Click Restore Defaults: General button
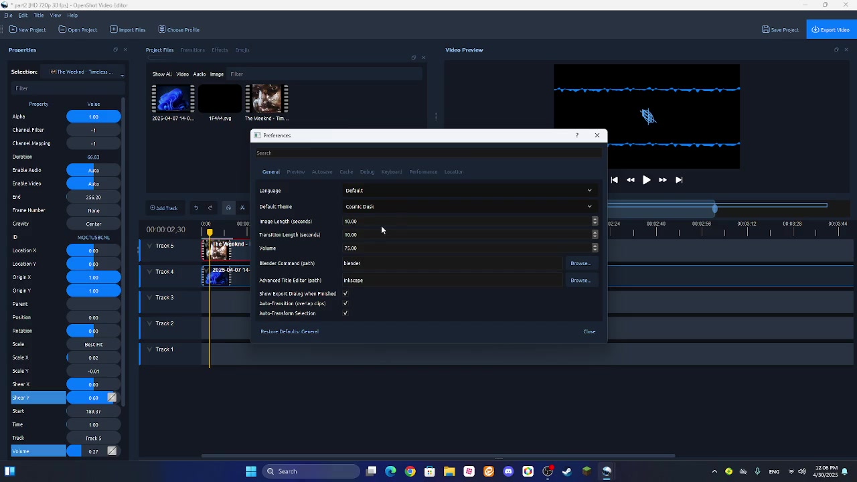The height and width of the screenshot is (482, 857). tap(289, 332)
